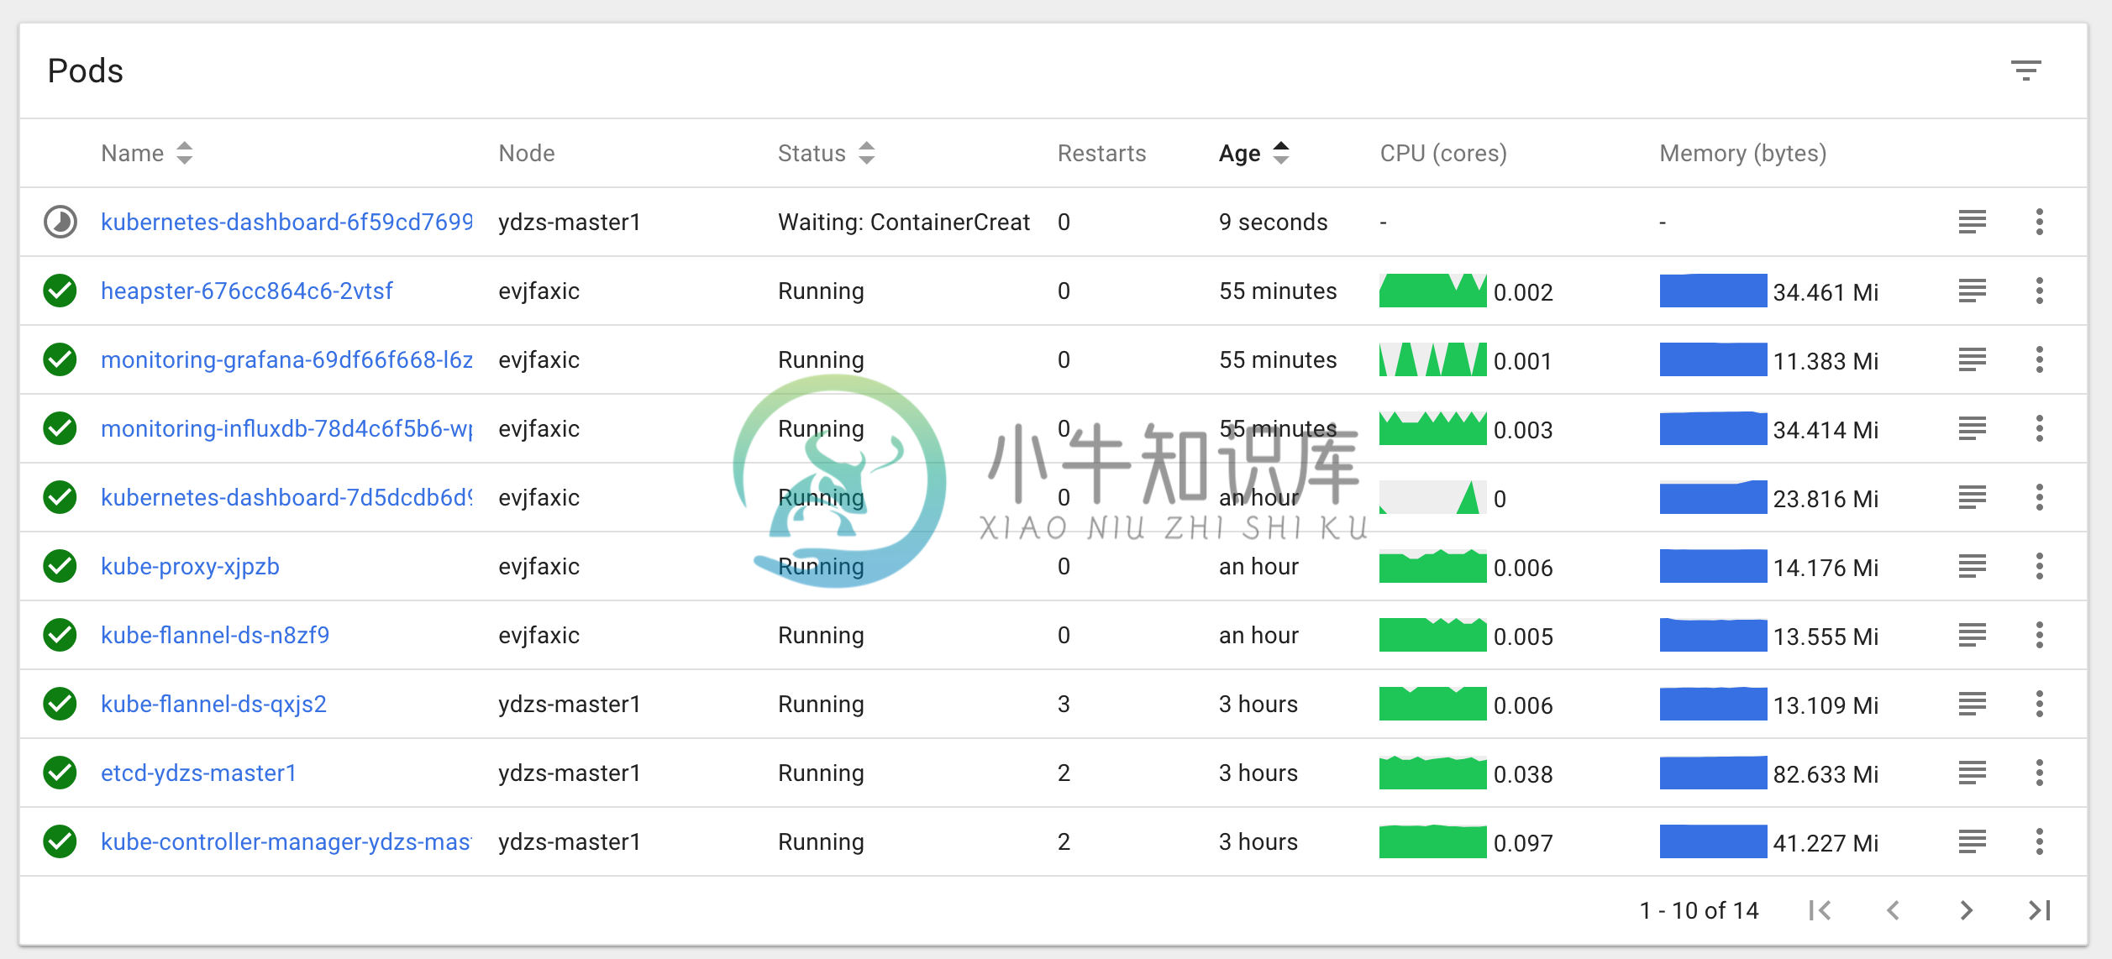Click restarts value 3 for kube-flannel-ds-qxjs2
2112x959 pixels.
click(x=1064, y=704)
